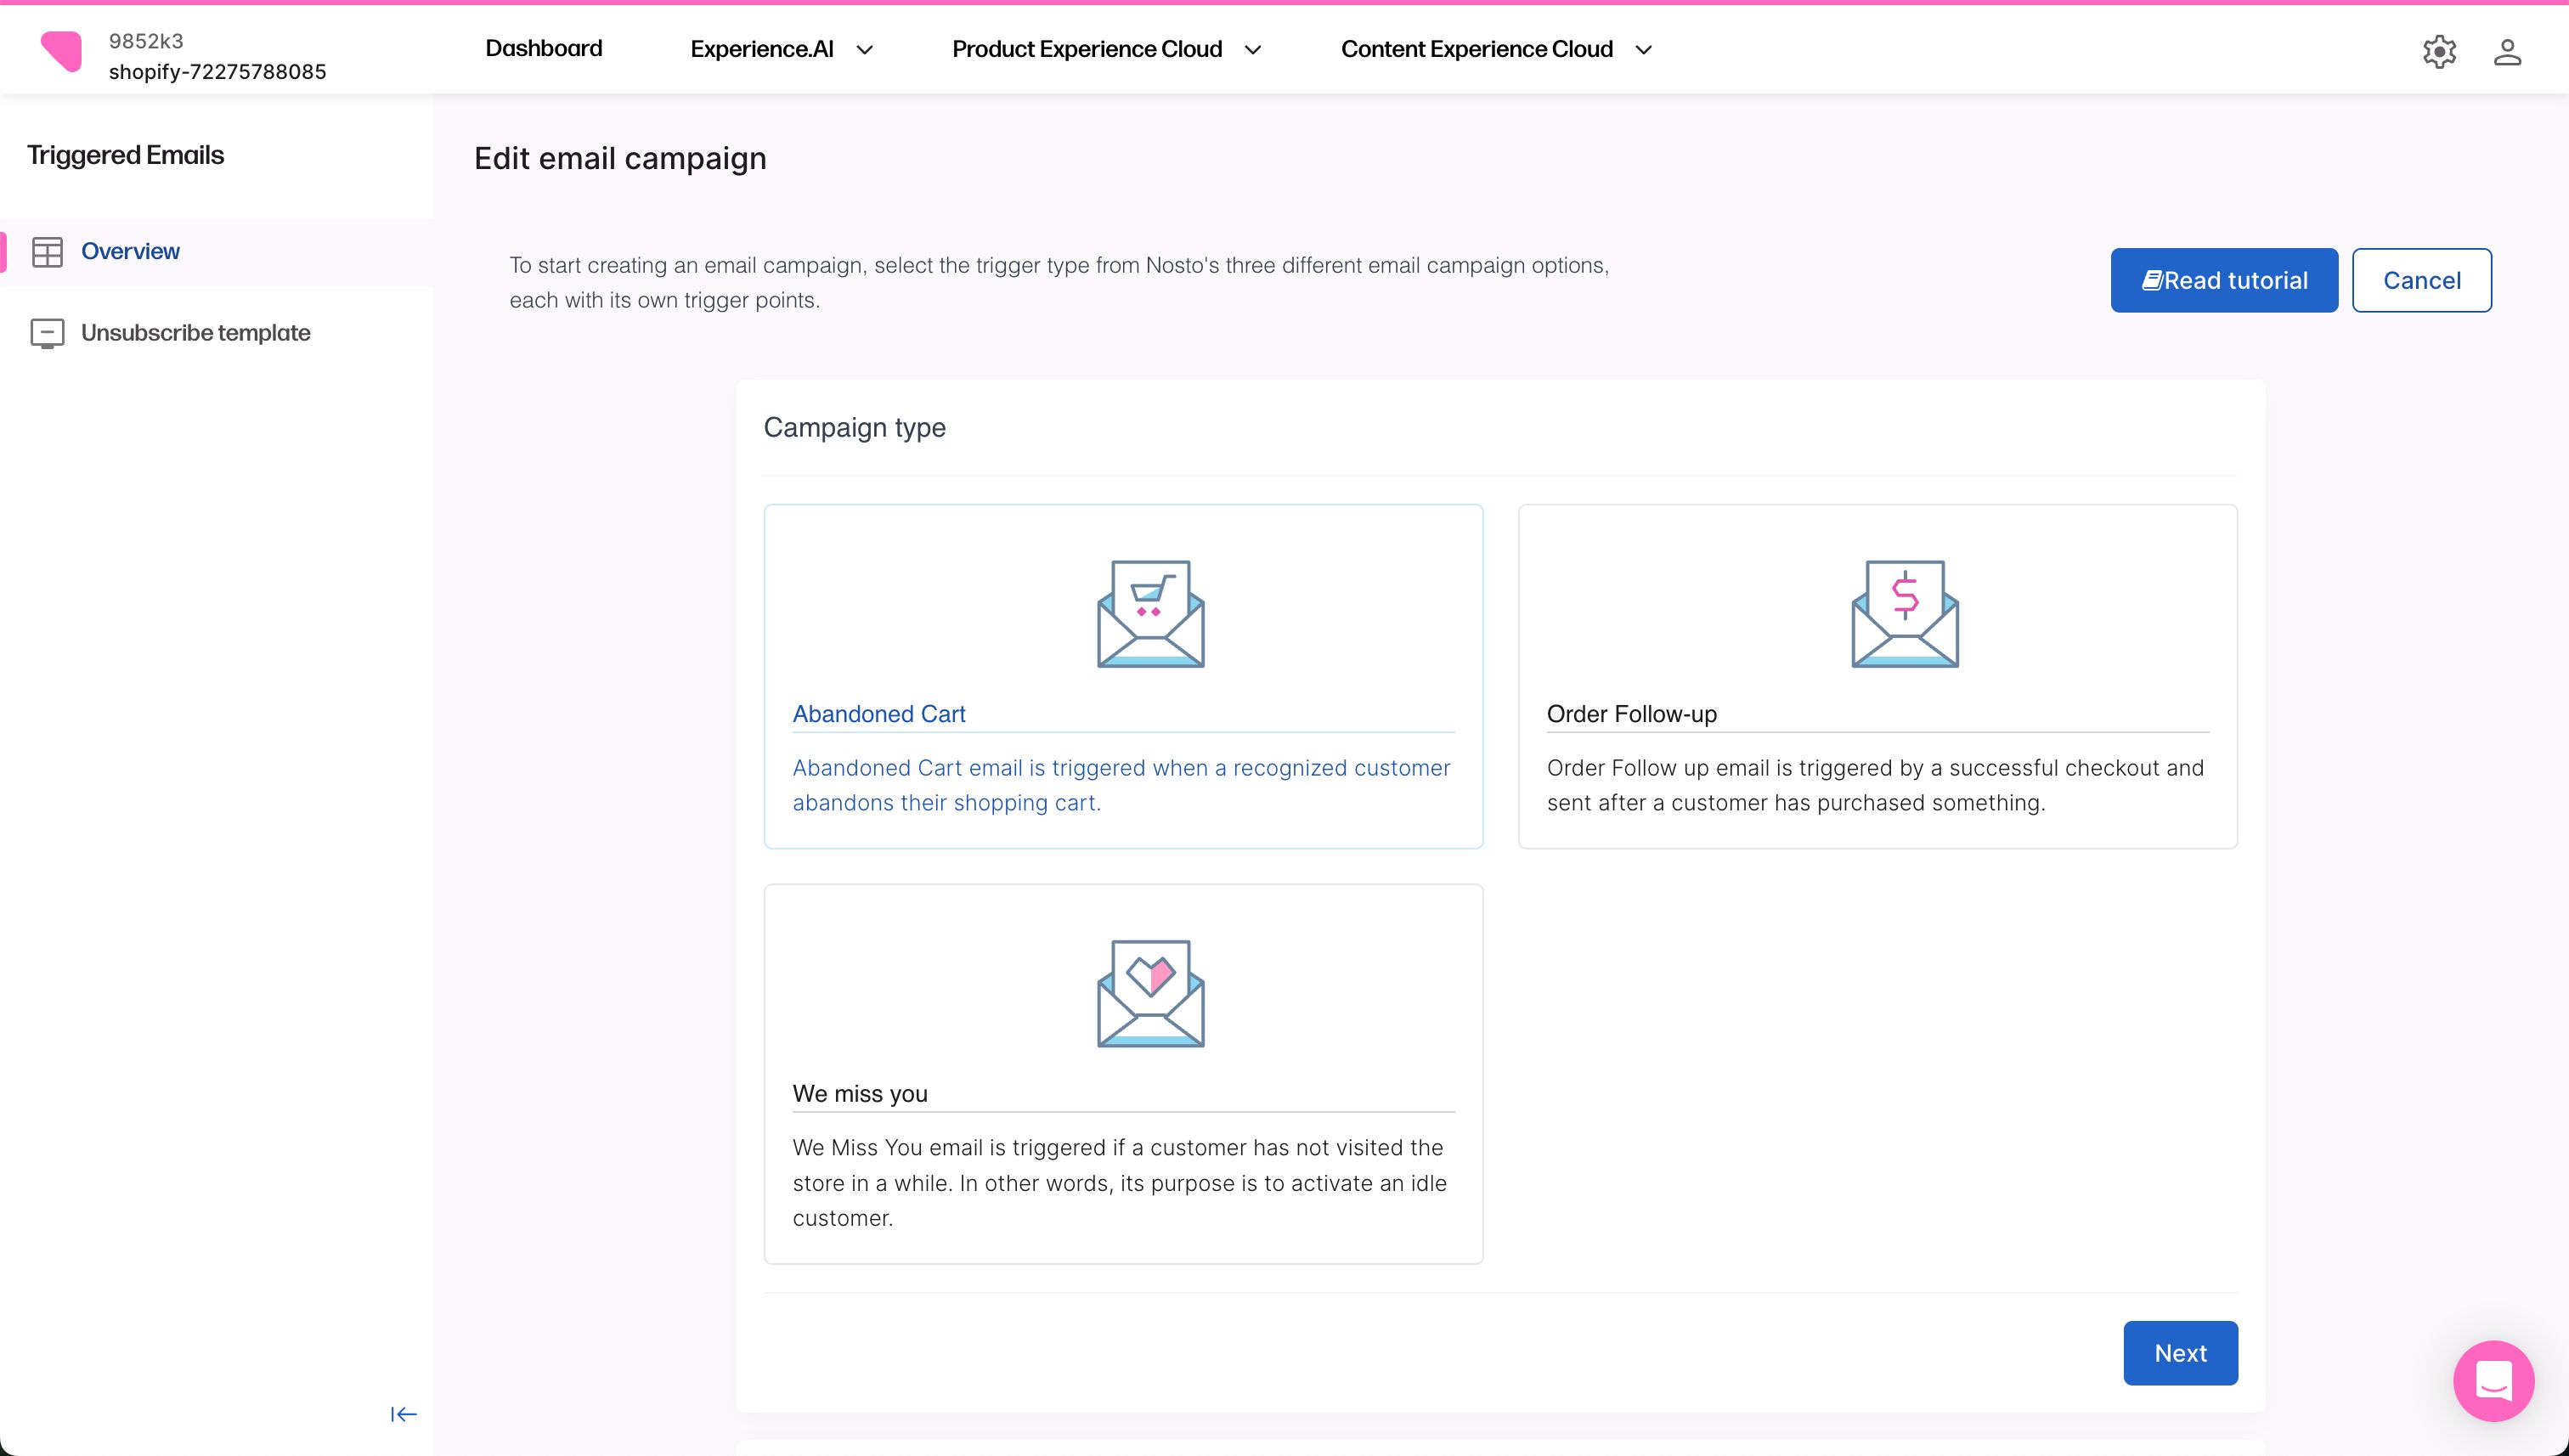Screen dimensions: 2569x1456
Task: Go to the Dashboard menu item
Action: coord(543,48)
